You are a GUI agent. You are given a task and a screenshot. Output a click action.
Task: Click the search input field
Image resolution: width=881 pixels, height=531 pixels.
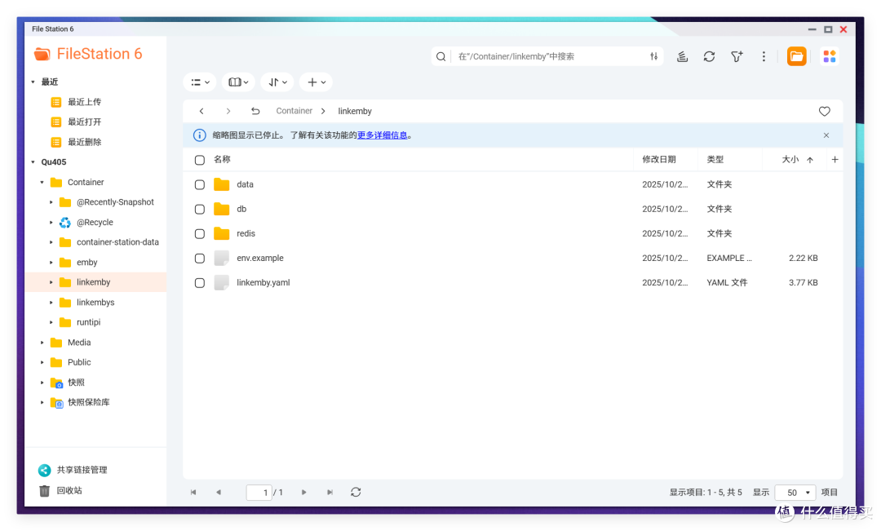548,56
